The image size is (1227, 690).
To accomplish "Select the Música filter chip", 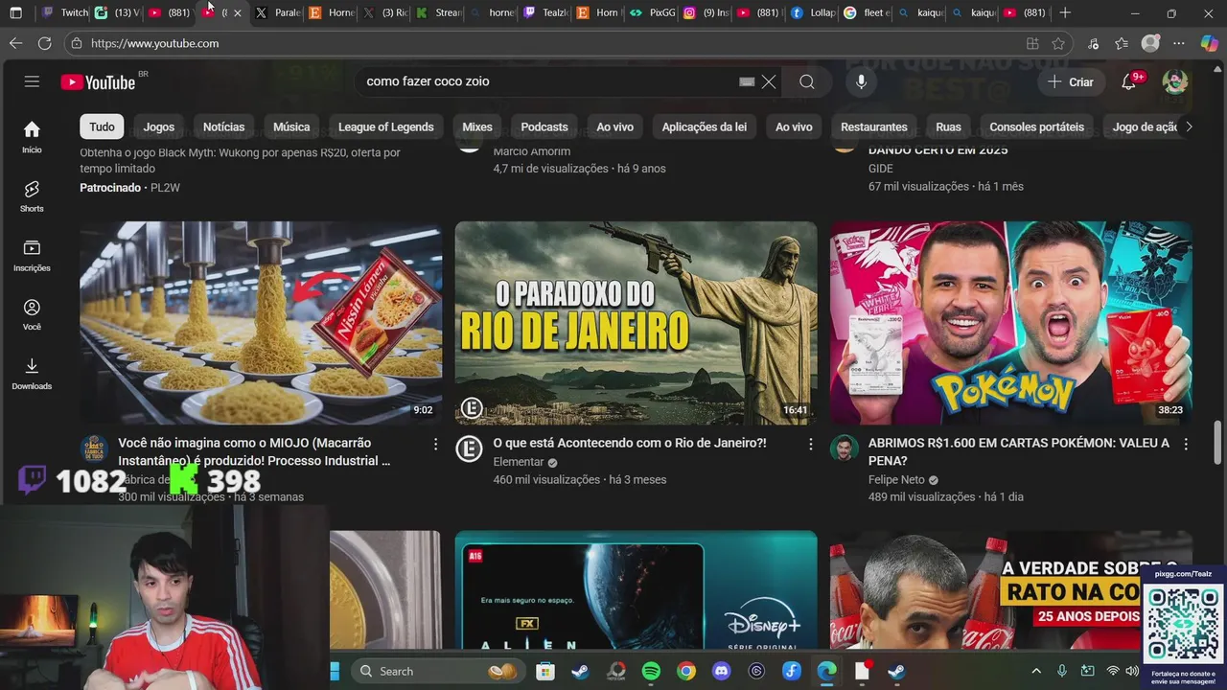I will 291,126.
